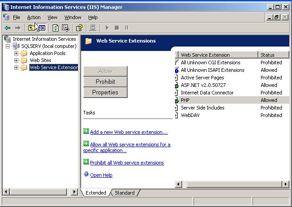This screenshot has width=292, height=207.
Task: Select the Active Server Pages row
Action: 232,78
